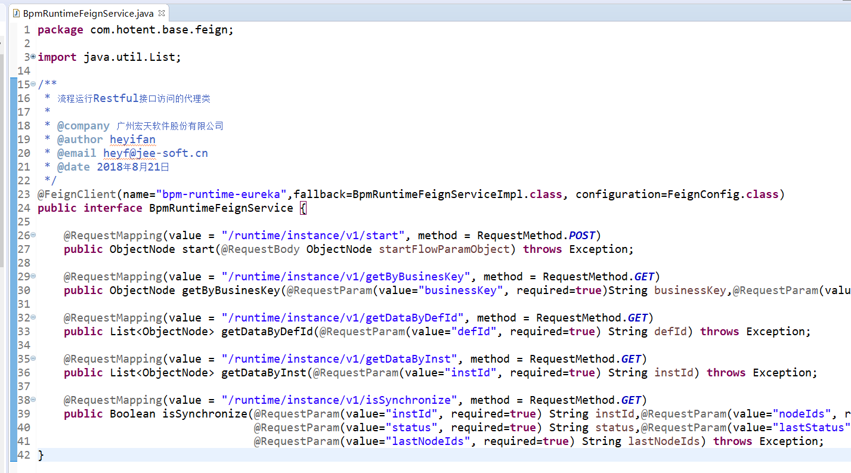Click the getDataByInst method name on line 36
851x473 pixels.
pyautogui.click(x=264, y=373)
